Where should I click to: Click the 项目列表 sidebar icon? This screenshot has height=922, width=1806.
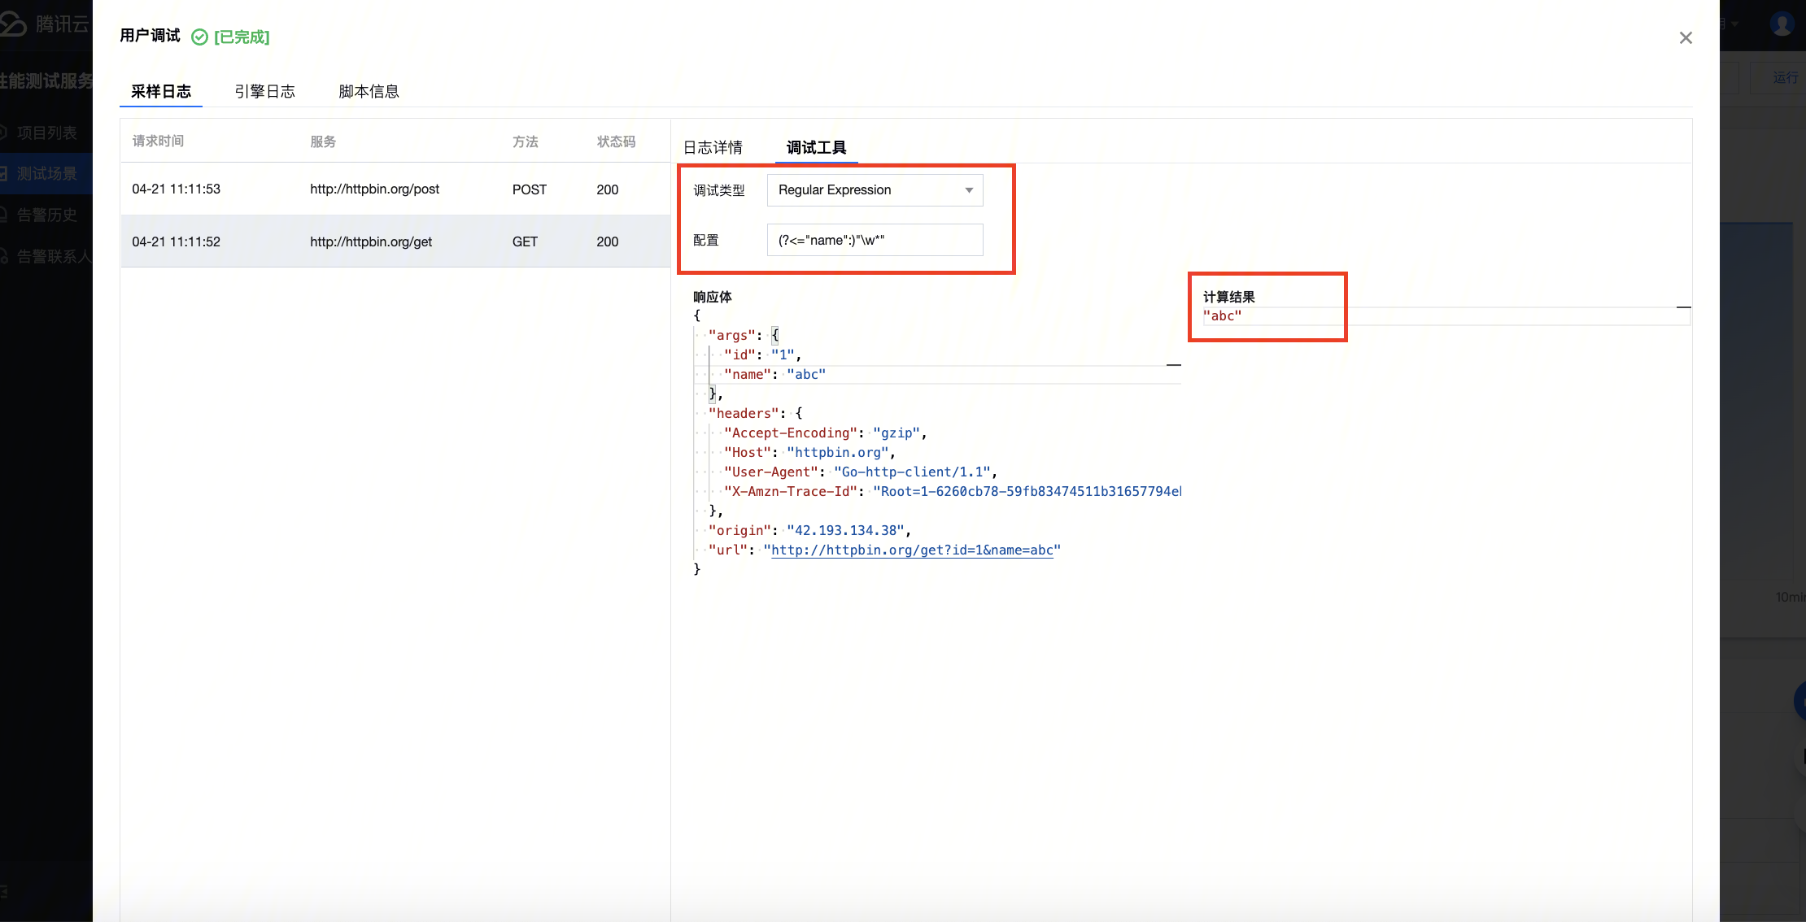(4, 133)
